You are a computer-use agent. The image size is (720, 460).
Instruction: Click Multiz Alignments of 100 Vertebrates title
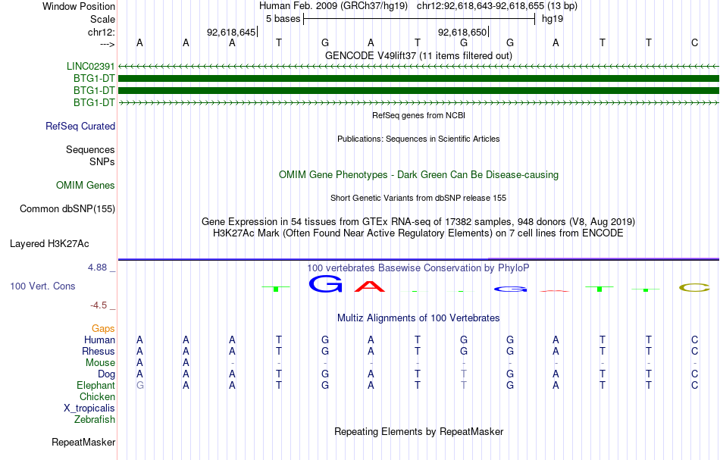tap(418, 318)
